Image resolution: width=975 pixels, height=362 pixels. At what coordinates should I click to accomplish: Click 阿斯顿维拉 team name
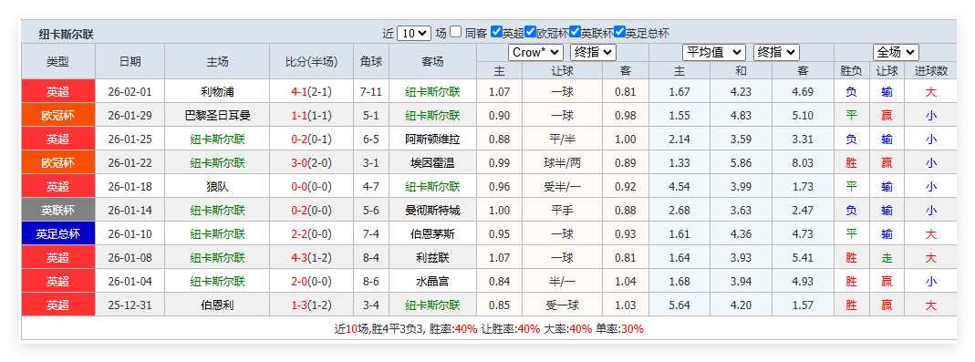click(433, 140)
